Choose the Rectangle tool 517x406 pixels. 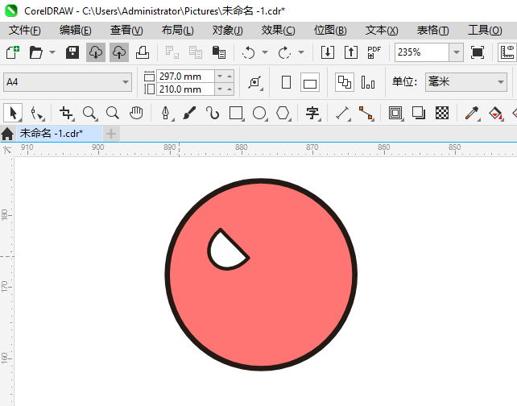236,114
